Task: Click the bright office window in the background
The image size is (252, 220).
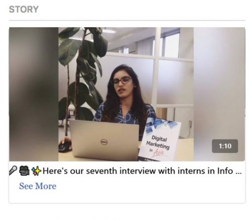Action: tap(172, 45)
